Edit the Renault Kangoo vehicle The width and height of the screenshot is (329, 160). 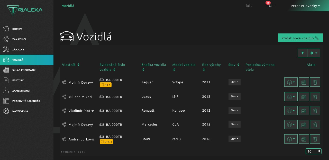[304, 111]
